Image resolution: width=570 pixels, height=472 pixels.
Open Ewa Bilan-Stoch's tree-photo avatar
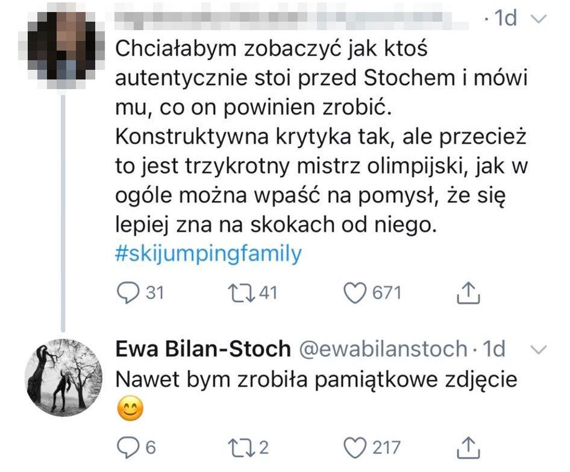(63, 377)
